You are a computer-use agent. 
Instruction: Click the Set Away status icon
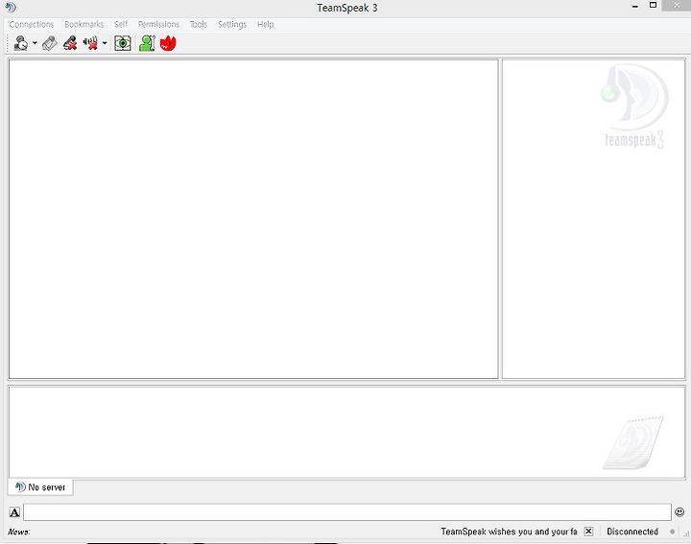point(20,43)
